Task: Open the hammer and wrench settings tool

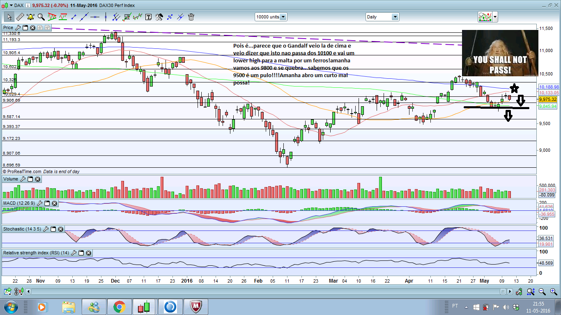Action: coord(159,17)
